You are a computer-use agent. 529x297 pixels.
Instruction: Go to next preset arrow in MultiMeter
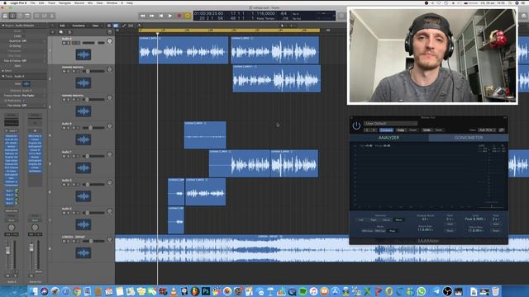374,130
